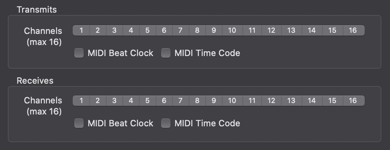Toggle Transmits channel 10

pos(232,30)
